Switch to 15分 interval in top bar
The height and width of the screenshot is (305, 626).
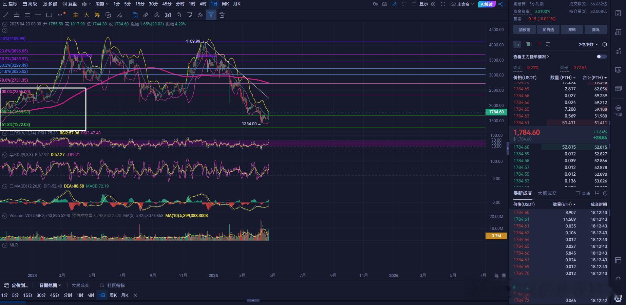140,4
